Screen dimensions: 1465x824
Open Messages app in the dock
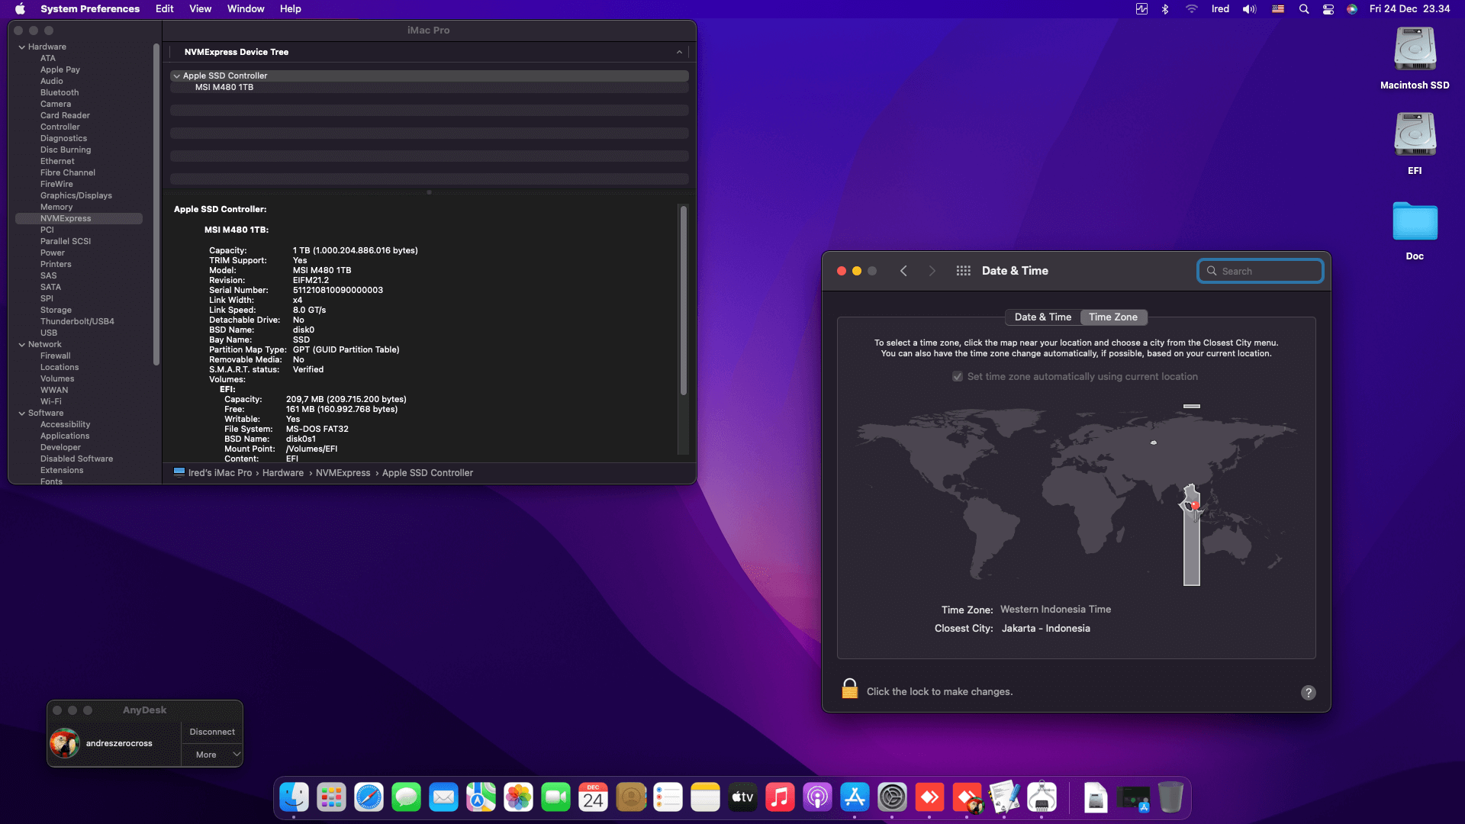click(406, 797)
